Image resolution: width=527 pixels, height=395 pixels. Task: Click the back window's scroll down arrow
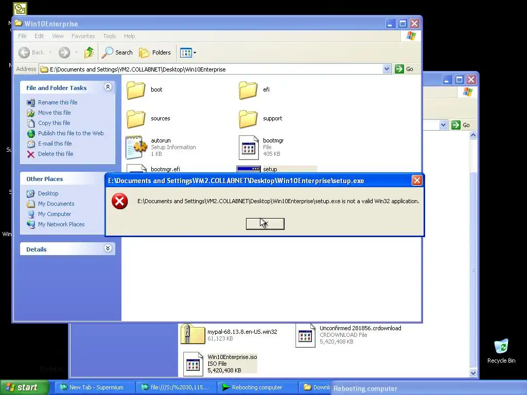[473, 373]
